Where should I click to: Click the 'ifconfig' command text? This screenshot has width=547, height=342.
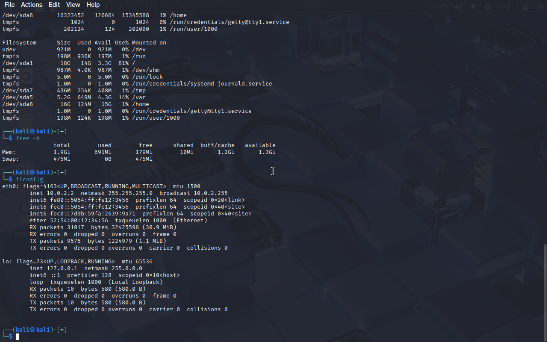(x=29, y=180)
